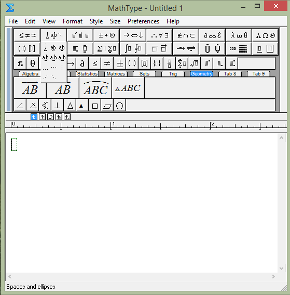Screen dimensions: 290x295
Task: Insert the square symbol
Action: [x=95, y=105]
